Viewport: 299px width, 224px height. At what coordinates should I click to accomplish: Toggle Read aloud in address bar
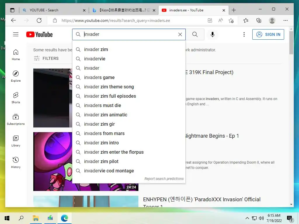[220, 20]
